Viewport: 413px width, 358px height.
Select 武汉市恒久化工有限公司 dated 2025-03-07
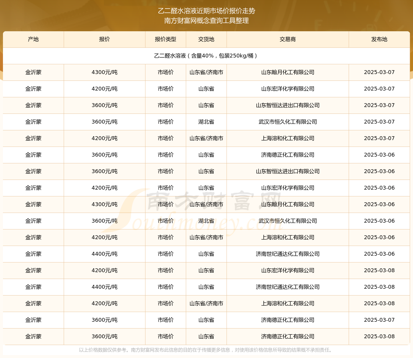click(288, 122)
